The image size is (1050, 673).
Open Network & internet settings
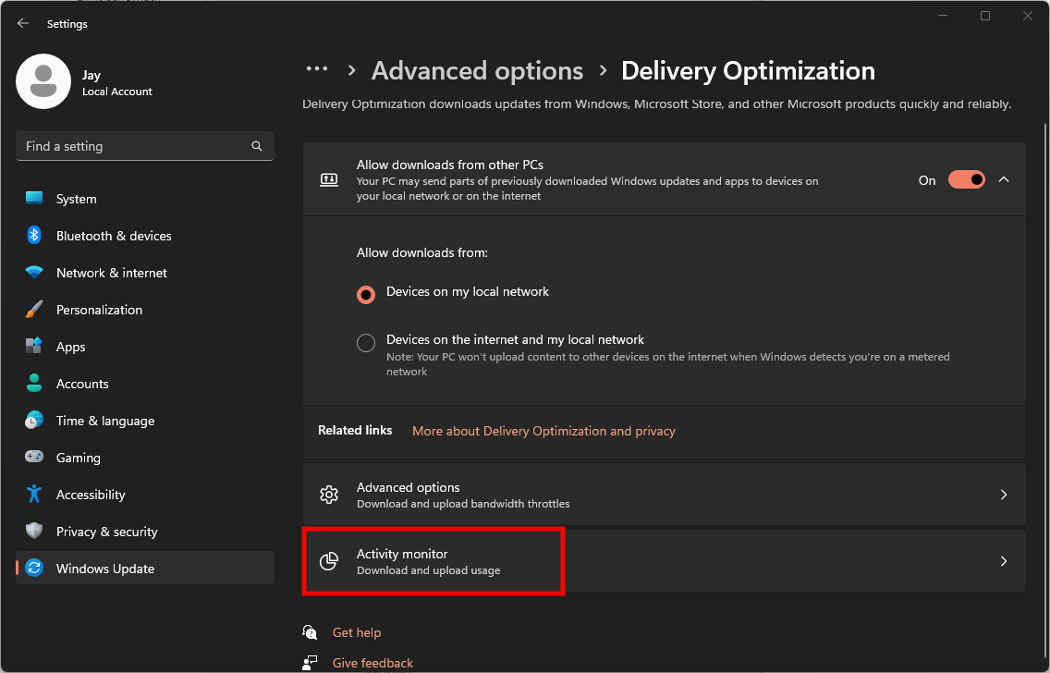point(145,273)
